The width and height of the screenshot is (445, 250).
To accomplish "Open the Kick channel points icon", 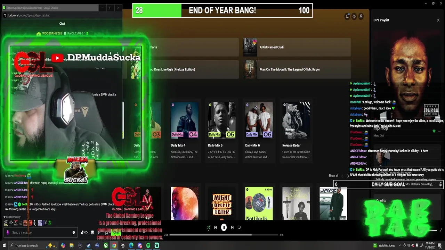I will (84, 233).
